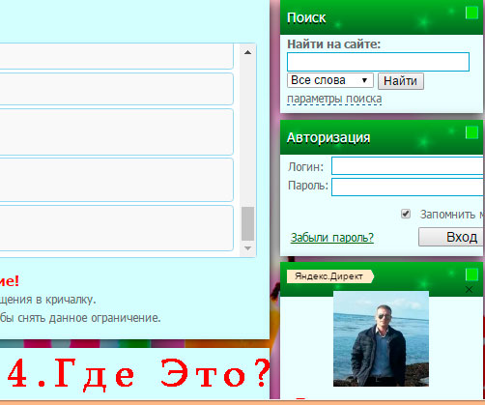Click the message list scrollbar thumb
Image resolution: width=485 pixels, height=405 pixels.
coord(247,223)
